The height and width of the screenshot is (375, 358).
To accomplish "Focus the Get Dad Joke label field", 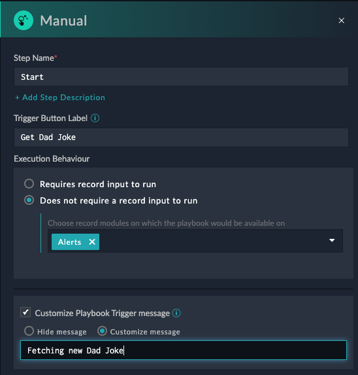I will tap(181, 137).
